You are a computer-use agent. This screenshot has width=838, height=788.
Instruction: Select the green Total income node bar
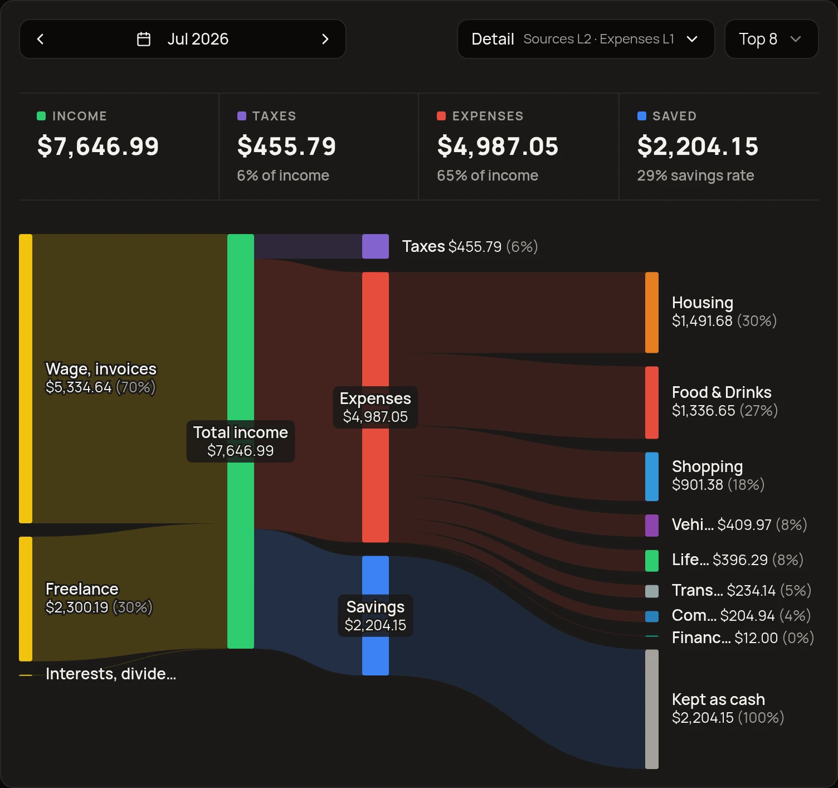[x=241, y=441]
